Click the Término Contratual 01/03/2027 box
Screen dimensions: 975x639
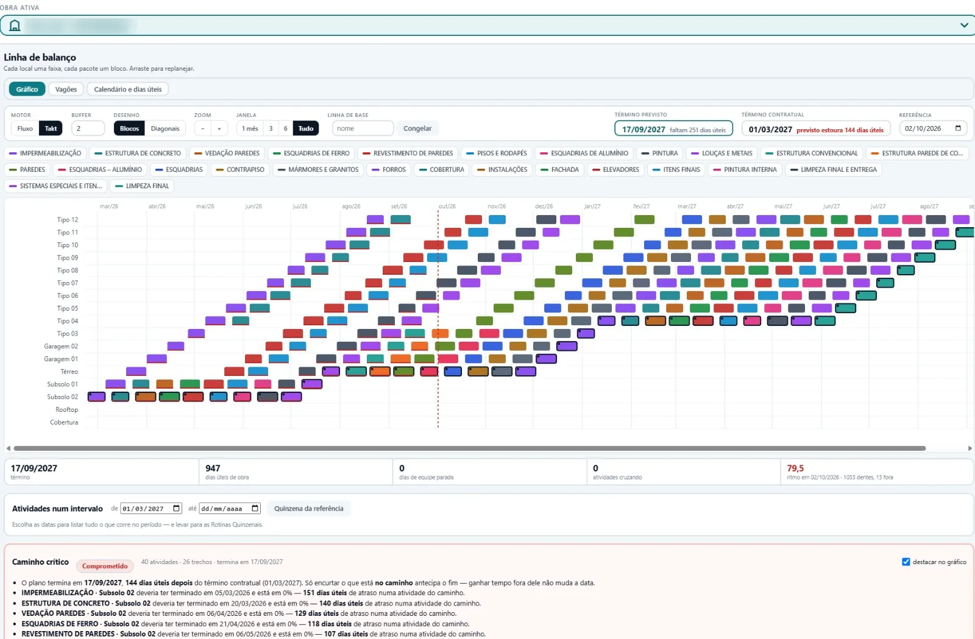[x=816, y=129]
